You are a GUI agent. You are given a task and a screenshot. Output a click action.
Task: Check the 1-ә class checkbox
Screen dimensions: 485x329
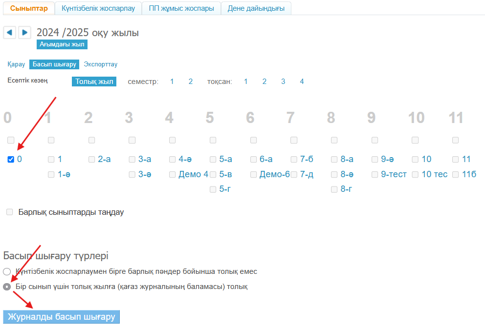(50, 174)
